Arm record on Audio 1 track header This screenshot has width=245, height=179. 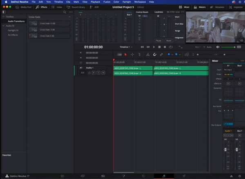(x=94, y=73)
